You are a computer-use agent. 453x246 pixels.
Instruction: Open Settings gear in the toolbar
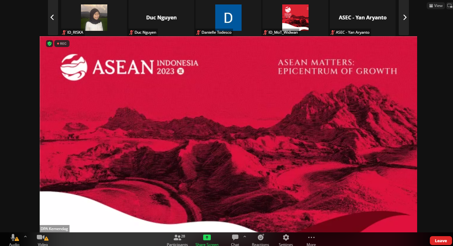point(286,240)
